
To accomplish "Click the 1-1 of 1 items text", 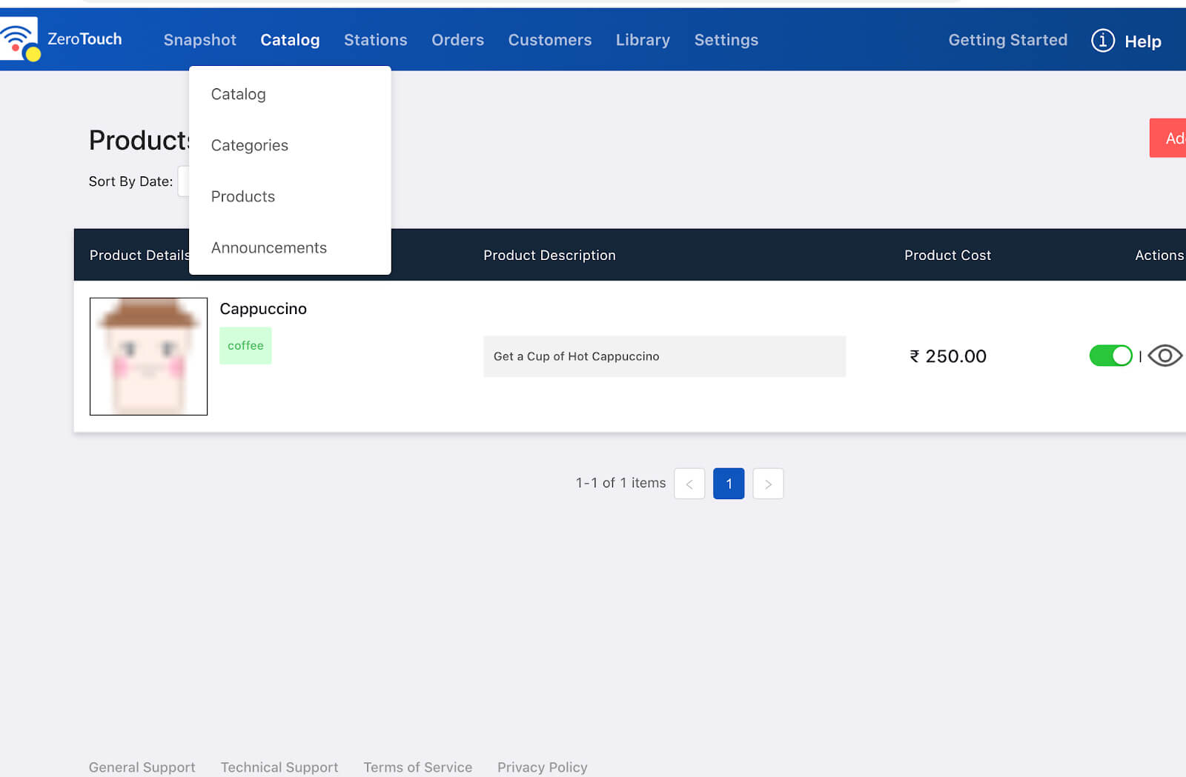I will click(620, 483).
